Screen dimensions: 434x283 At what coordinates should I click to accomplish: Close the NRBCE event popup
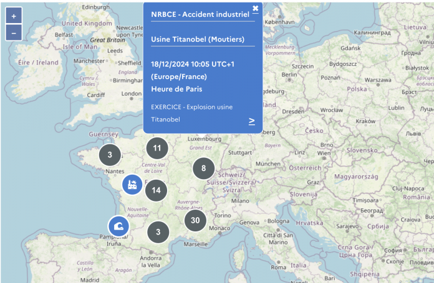(255, 8)
